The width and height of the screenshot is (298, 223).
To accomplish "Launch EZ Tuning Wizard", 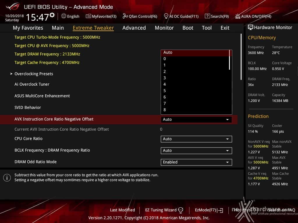I will [164, 210].
